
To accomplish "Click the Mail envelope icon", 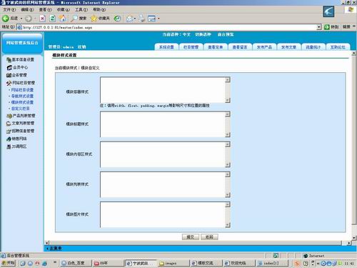I will point(130,19).
